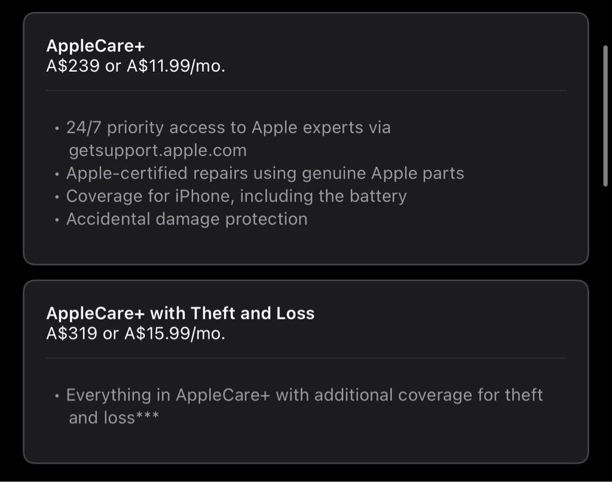
Task: Click the Accidental damage protection bullet
Action: click(186, 219)
